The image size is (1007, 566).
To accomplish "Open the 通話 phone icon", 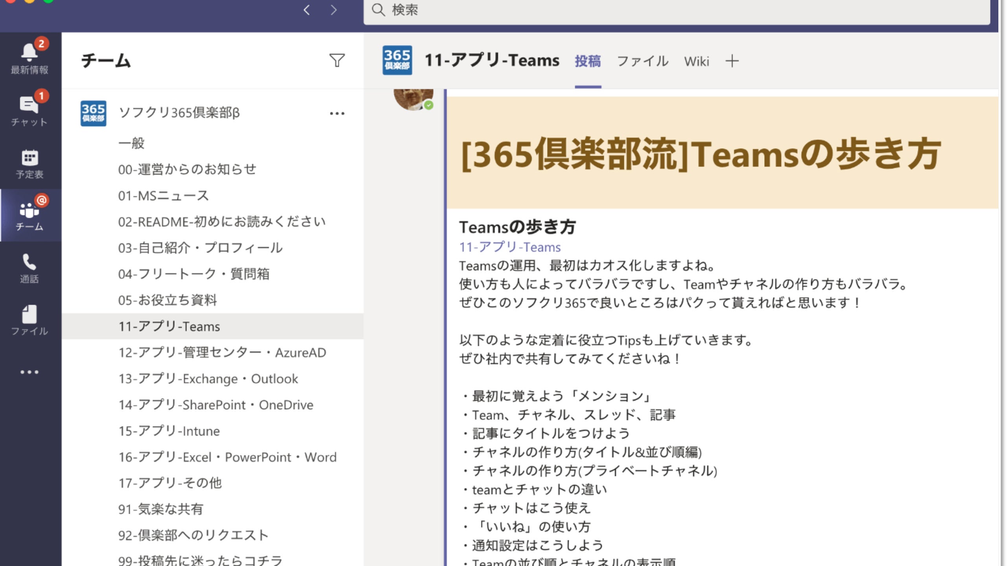I will coord(30,268).
